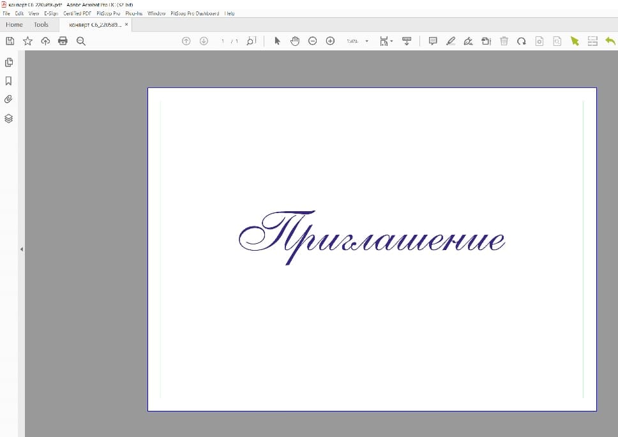Upload file with the cloud icon
This screenshot has width=618, height=437.
(45, 41)
